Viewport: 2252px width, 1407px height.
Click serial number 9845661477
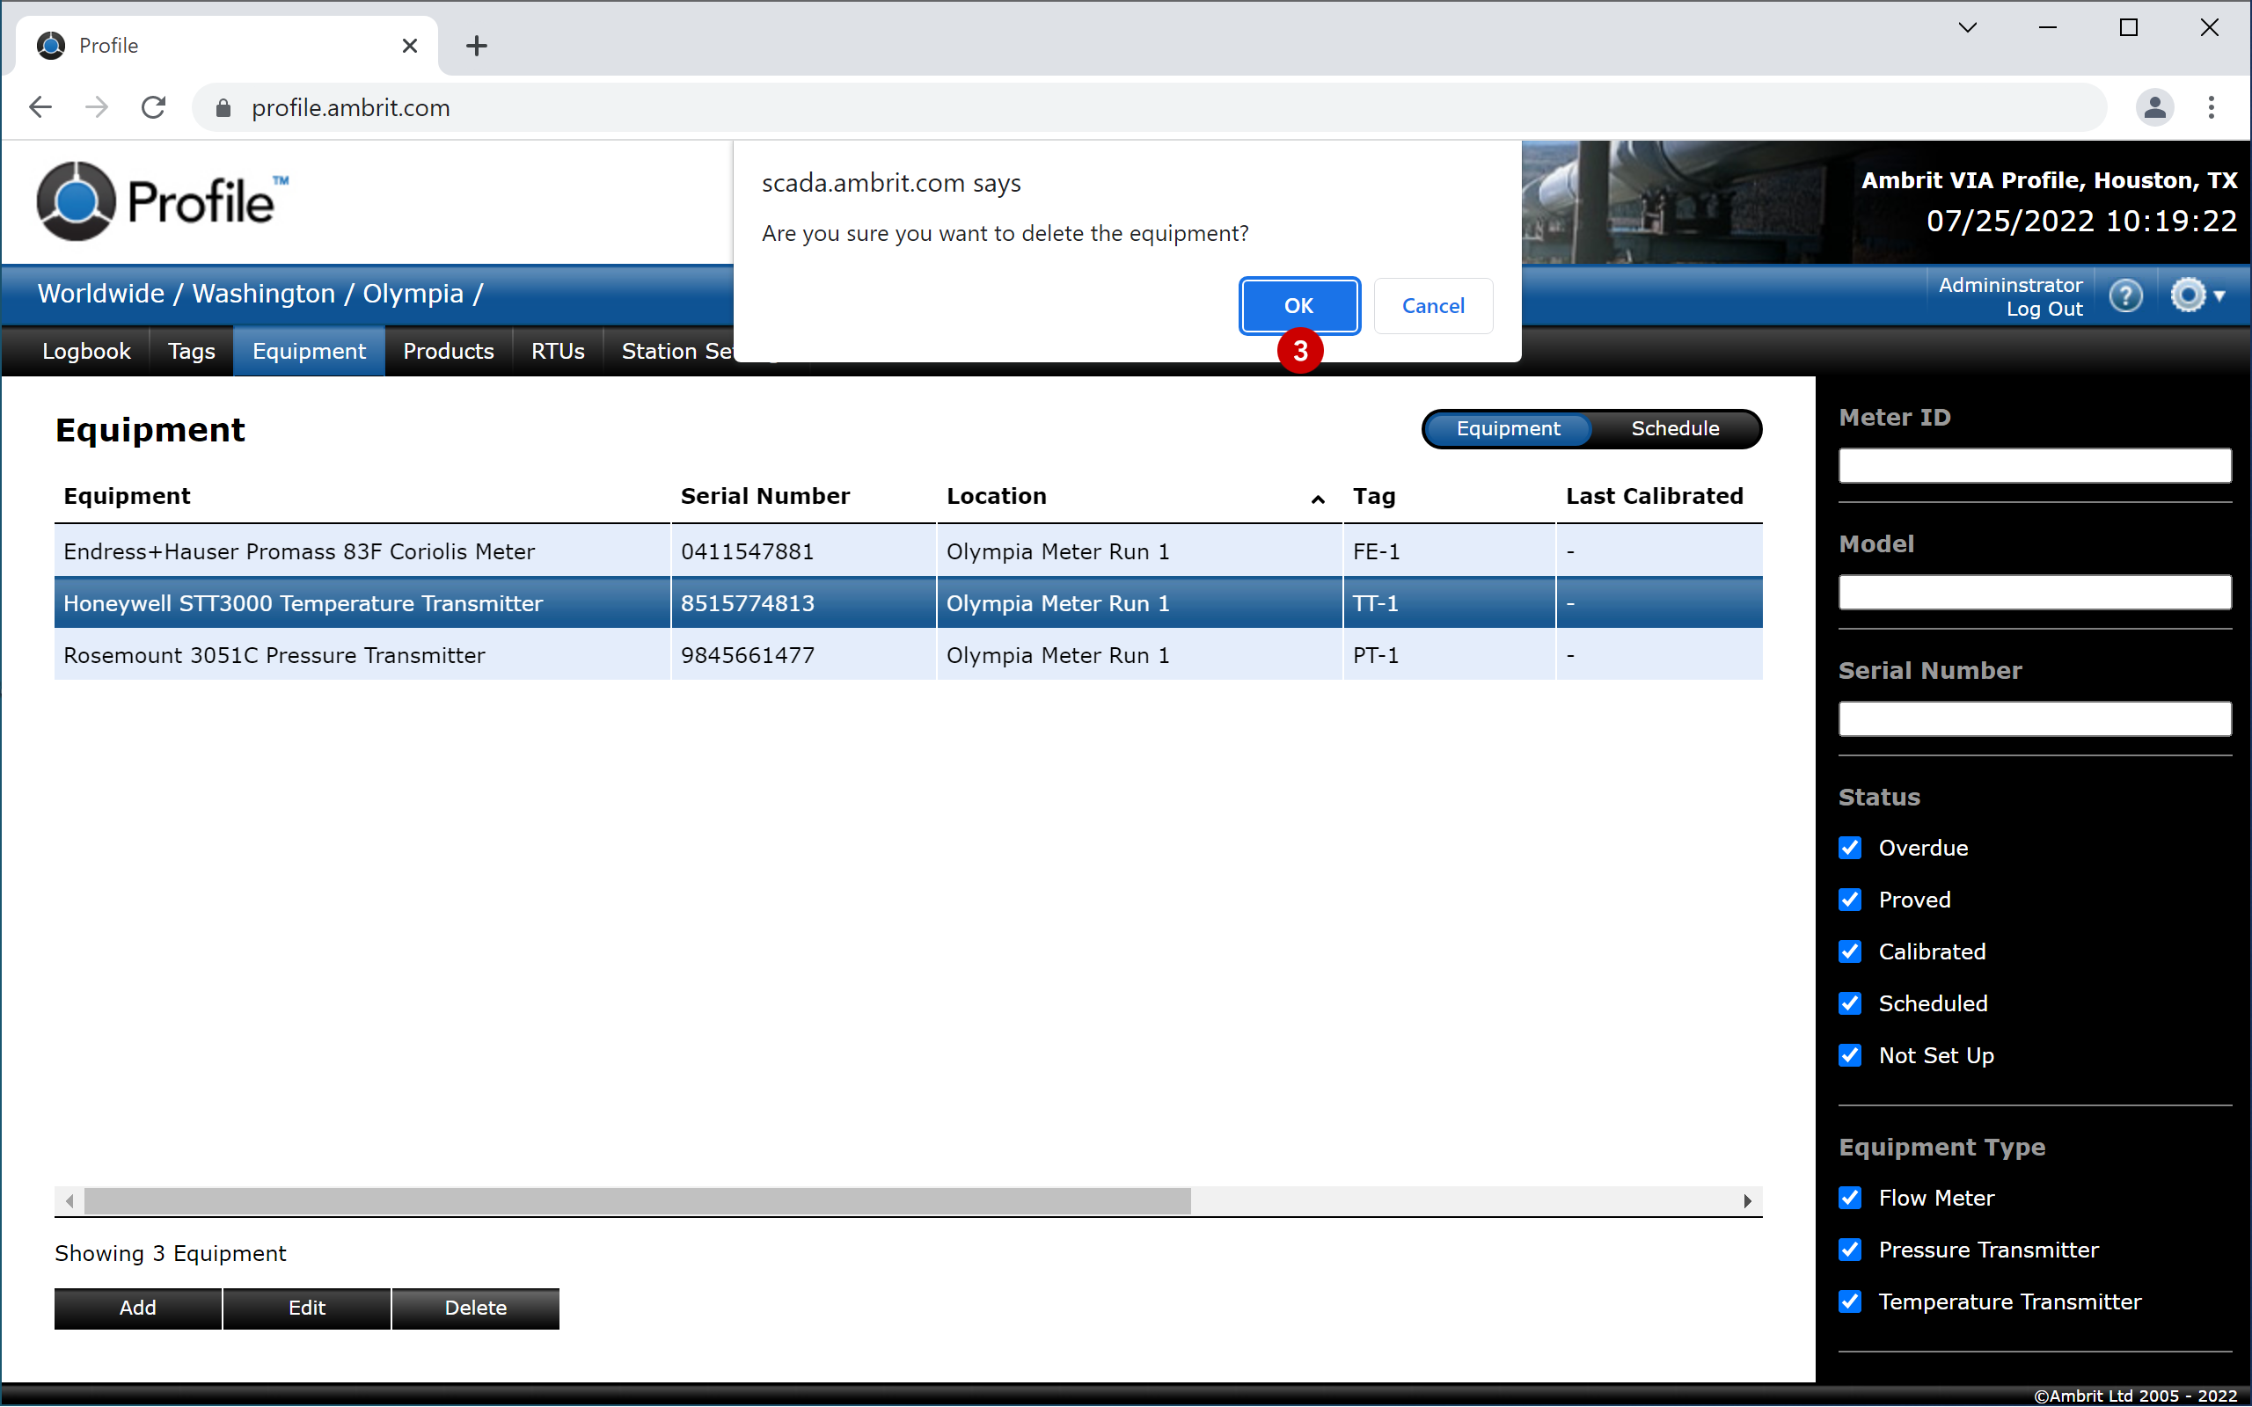(x=747, y=655)
